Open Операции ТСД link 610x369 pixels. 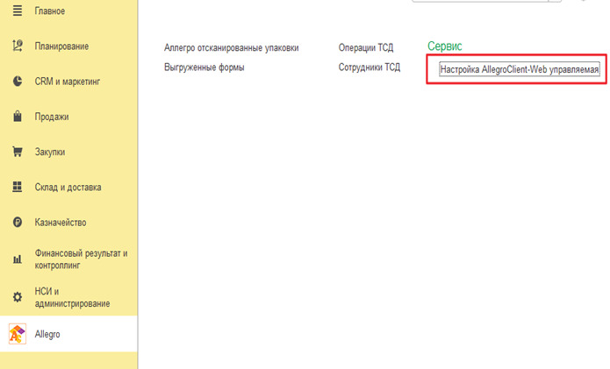pos(366,48)
